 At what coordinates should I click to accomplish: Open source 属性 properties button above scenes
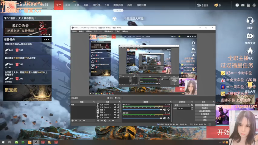(110, 98)
